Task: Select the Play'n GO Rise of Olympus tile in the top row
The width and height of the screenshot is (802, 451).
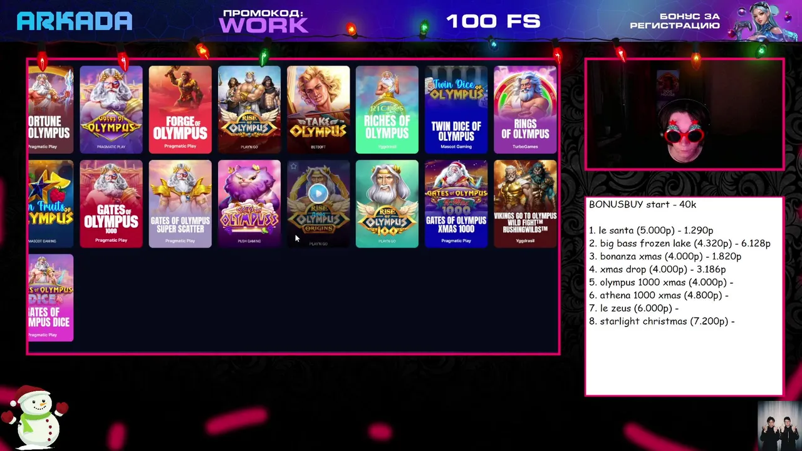Action: click(249, 110)
